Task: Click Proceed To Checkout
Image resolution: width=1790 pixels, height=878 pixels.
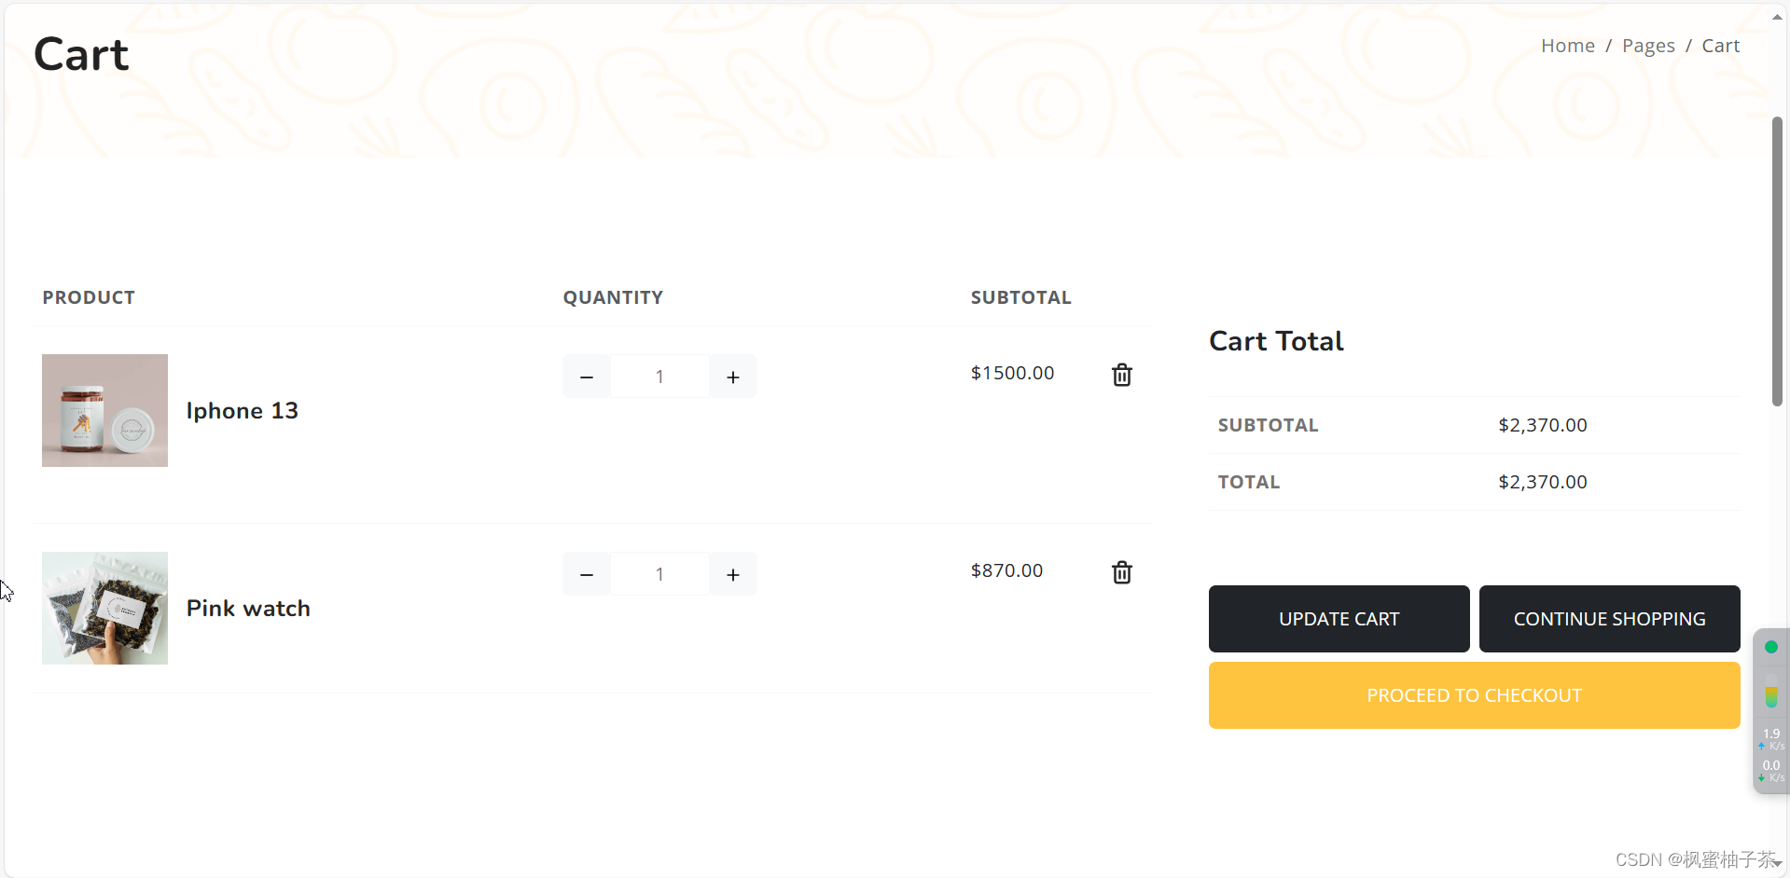Action: [x=1473, y=694]
